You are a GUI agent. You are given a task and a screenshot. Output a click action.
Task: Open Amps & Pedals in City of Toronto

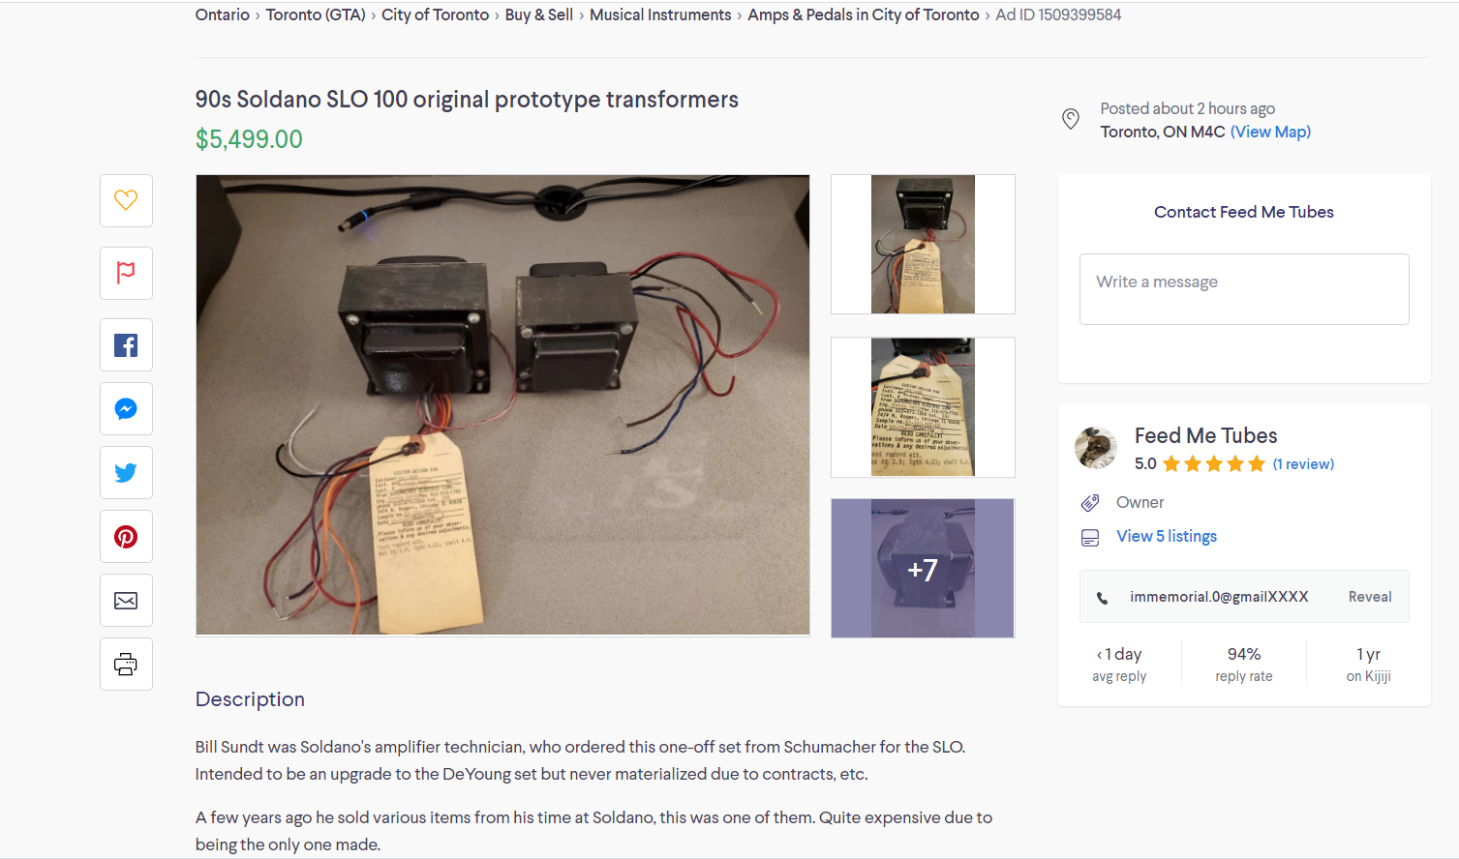(x=864, y=15)
